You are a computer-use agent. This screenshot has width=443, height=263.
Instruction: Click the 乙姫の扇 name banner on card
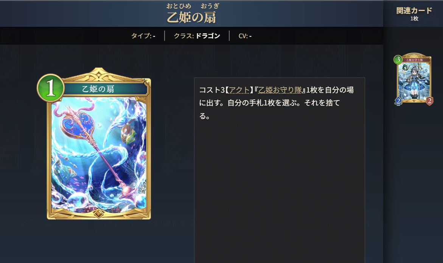(105, 89)
